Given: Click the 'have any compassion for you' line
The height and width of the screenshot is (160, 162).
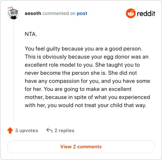Looking at the screenshot, I should (87, 81).
